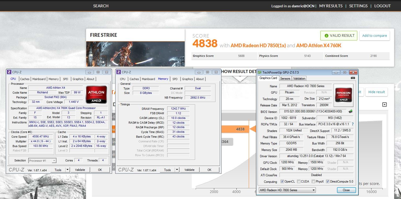Click OK button in CPU tab window
The width and height of the screenshot is (401, 199).
point(100,170)
